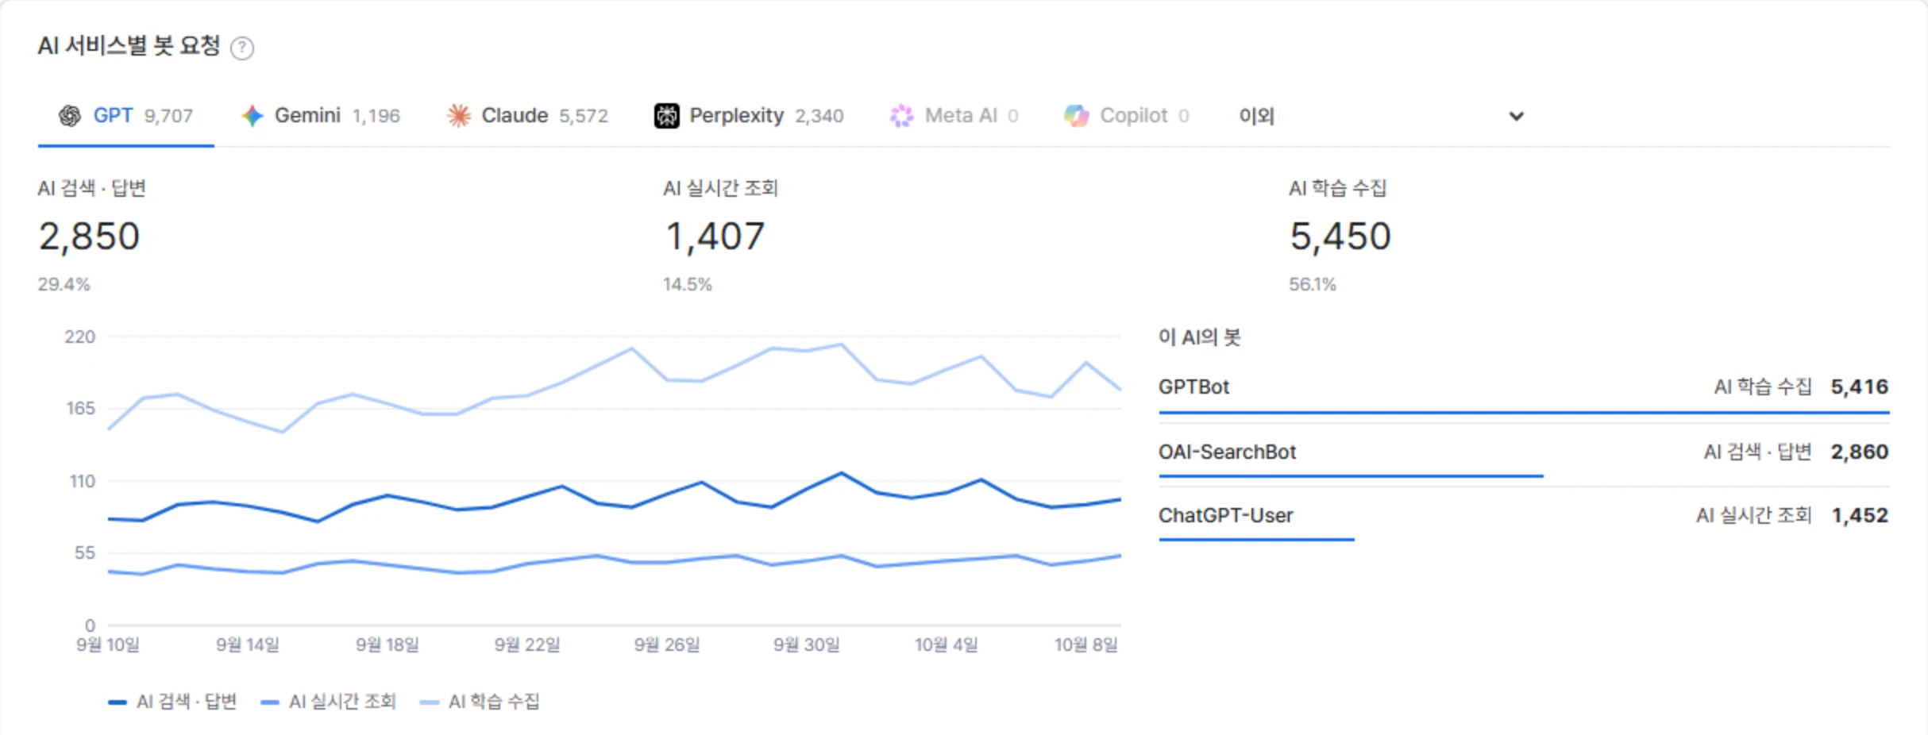The image size is (1928, 735).
Task: Click the OAI-SearchBot progress bar
Action: coord(1351,476)
